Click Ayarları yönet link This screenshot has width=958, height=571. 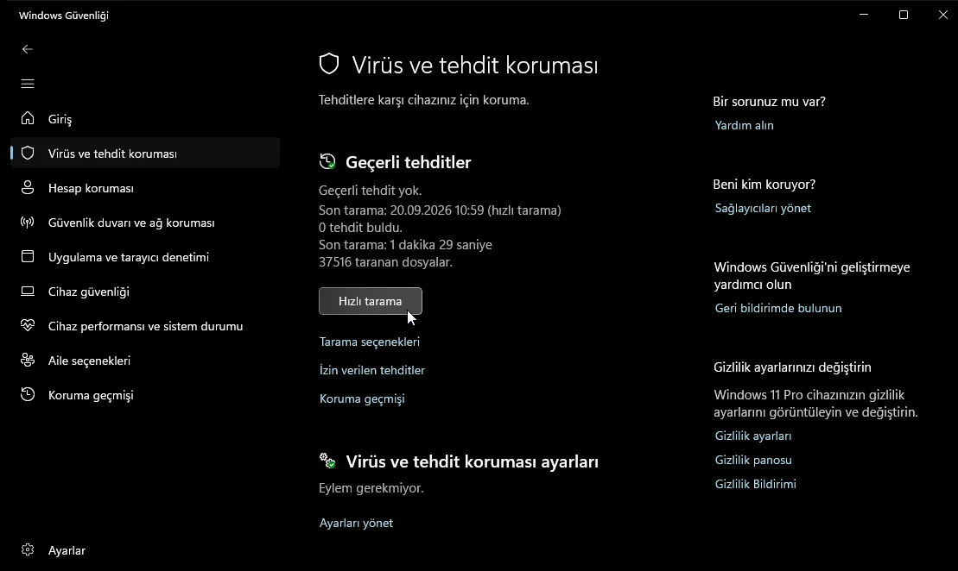point(356,523)
